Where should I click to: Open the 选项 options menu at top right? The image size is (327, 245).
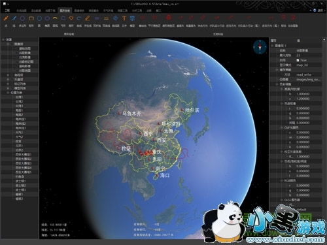(x=320, y=10)
